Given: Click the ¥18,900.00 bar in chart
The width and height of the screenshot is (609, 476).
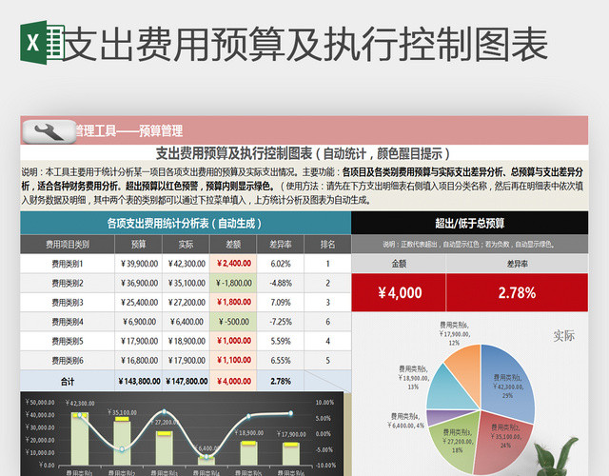Looking at the screenshot, I should point(248,453).
